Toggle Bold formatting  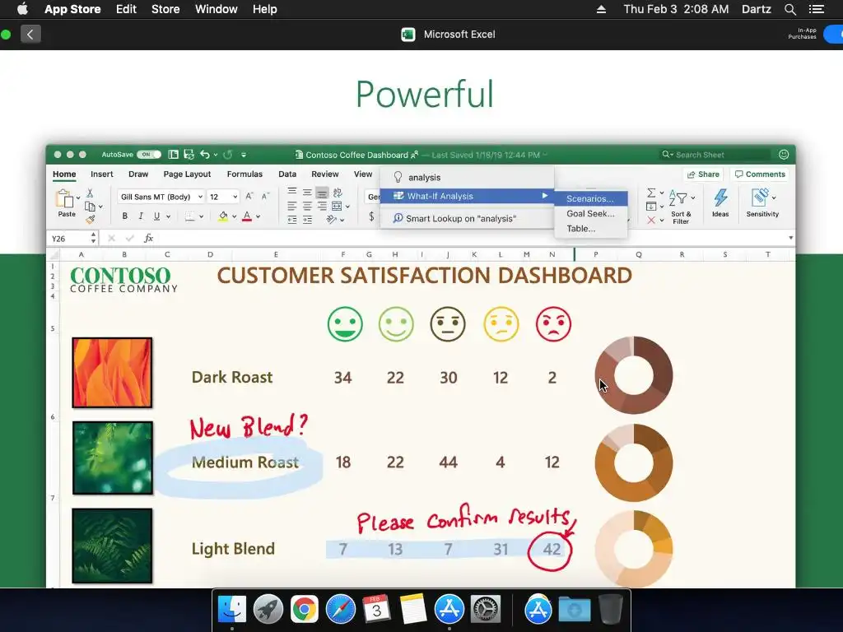(125, 216)
